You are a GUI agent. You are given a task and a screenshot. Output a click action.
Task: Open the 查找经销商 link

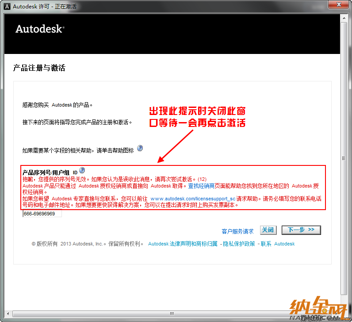[201, 186]
